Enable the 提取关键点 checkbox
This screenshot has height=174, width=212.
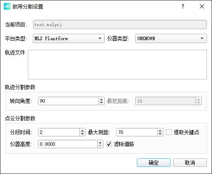tap(169, 132)
